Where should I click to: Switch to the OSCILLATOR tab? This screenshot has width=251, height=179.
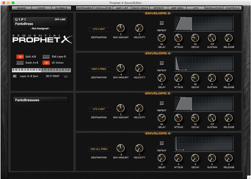[103, 8]
